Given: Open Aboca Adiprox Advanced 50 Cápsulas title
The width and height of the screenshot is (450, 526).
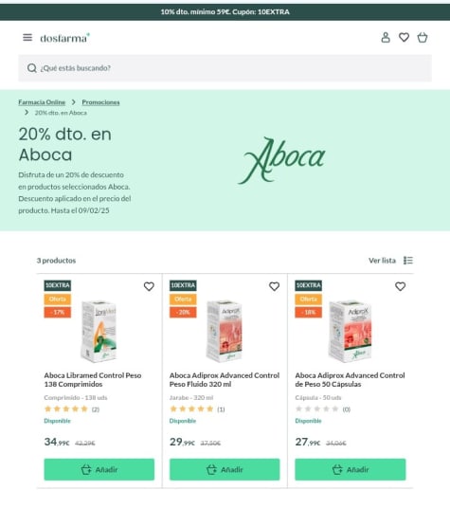Looking at the screenshot, I should click(x=350, y=380).
